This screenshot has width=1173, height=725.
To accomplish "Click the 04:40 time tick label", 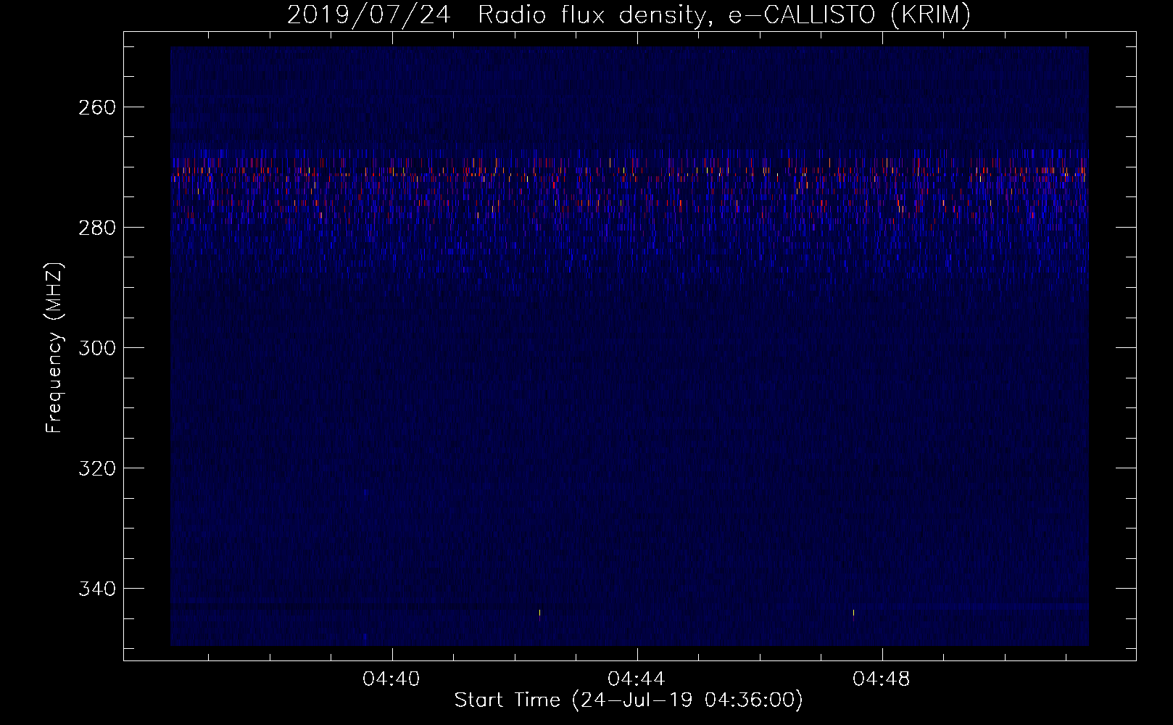I will (391, 679).
